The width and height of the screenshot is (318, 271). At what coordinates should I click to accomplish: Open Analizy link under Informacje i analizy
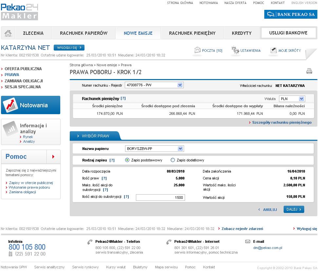(x=29, y=141)
